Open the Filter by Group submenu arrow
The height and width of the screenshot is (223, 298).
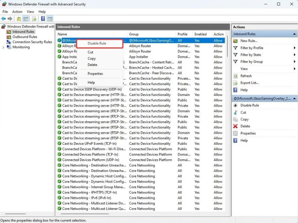(295, 62)
